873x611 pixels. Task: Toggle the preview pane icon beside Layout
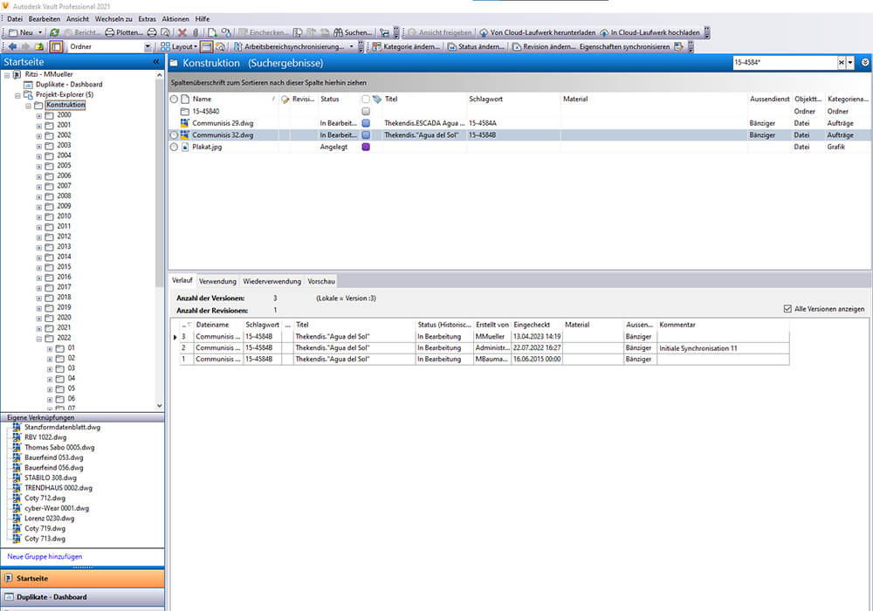[x=207, y=47]
